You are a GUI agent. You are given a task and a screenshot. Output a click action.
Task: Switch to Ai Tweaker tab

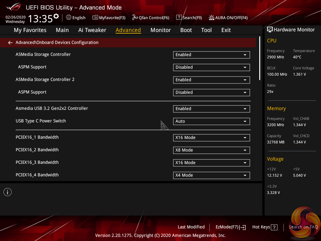(x=92, y=30)
